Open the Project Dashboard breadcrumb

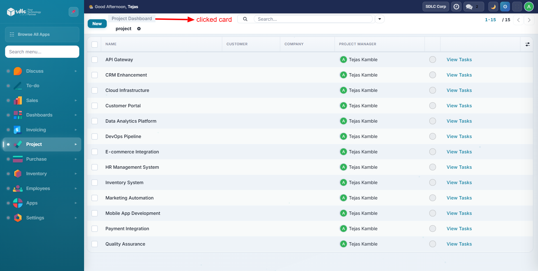click(131, 18)
